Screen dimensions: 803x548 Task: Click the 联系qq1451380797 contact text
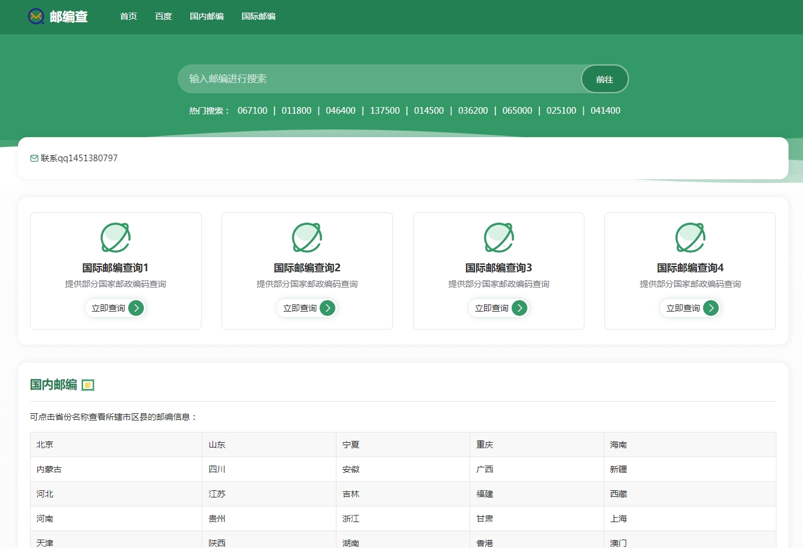point(79,158)
